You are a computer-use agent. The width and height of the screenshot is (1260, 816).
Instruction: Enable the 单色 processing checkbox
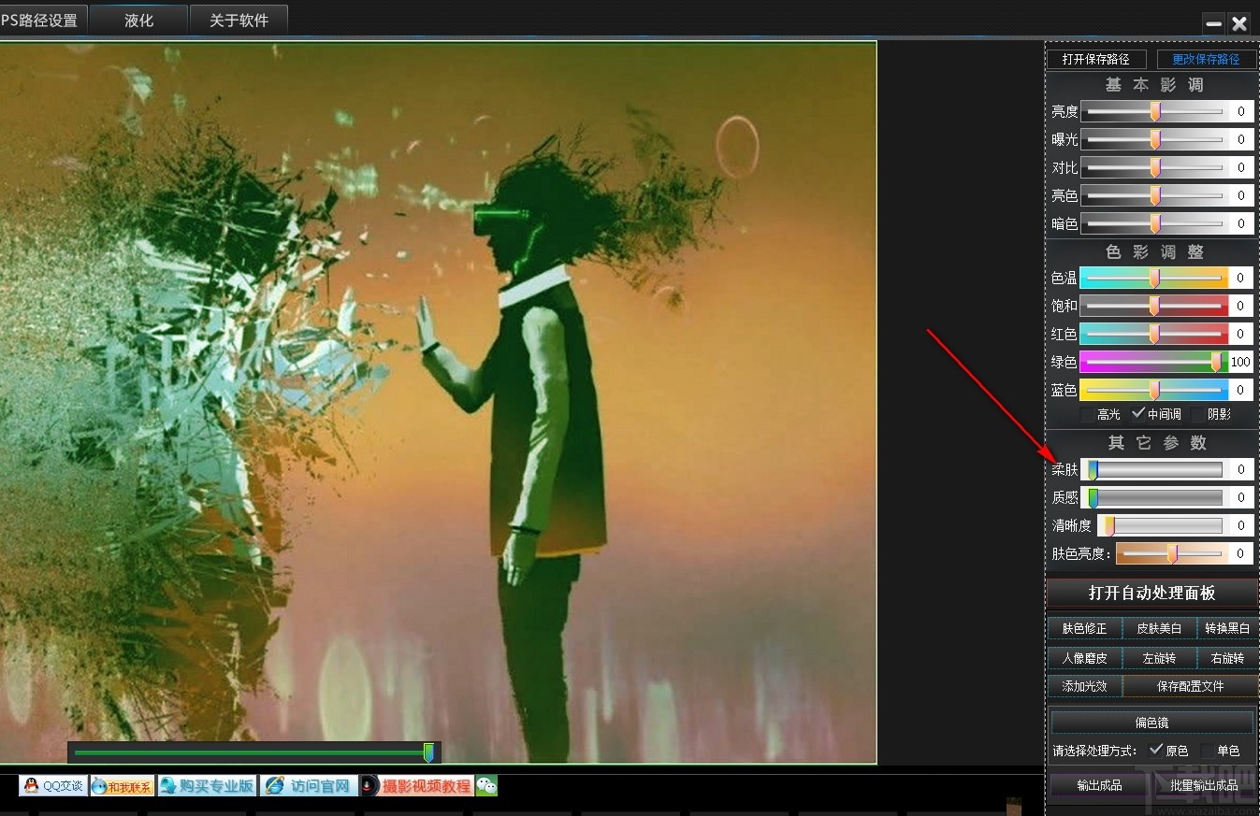(1208, 751)
